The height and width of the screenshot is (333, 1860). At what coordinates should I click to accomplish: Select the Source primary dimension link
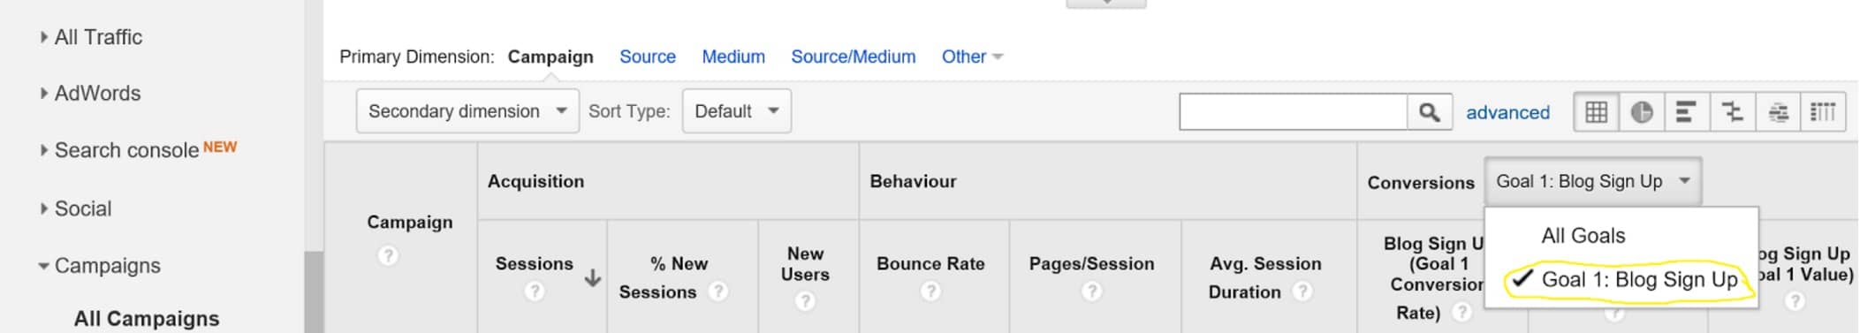coord(648,57)
